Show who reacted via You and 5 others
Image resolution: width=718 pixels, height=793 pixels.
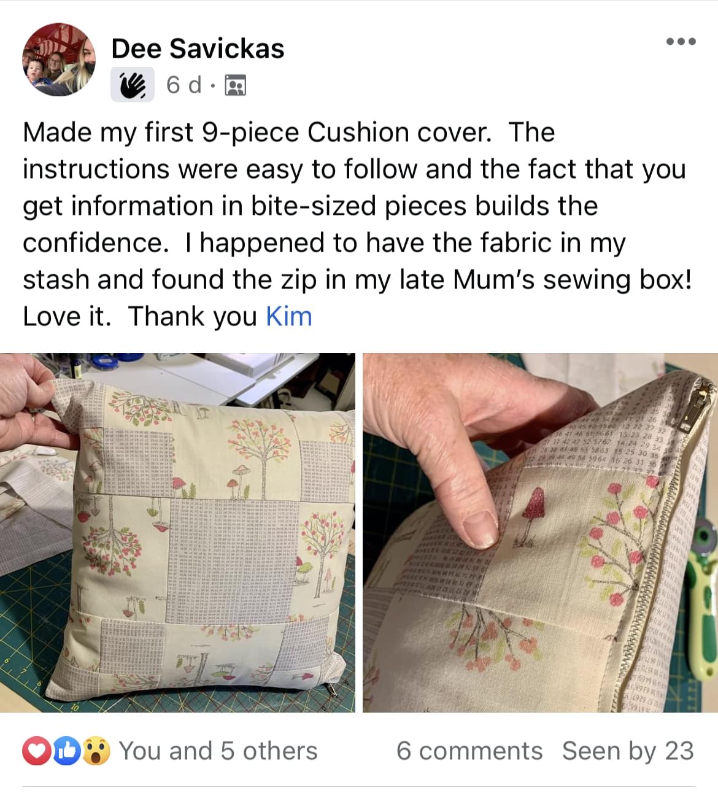click(x=218, y=751)
